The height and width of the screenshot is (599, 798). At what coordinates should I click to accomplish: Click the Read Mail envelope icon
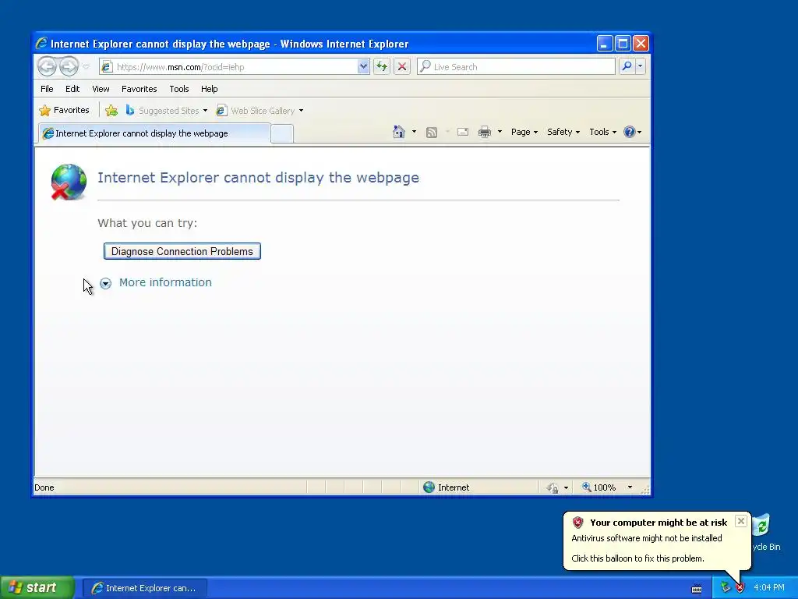click(x=463, y=132)
